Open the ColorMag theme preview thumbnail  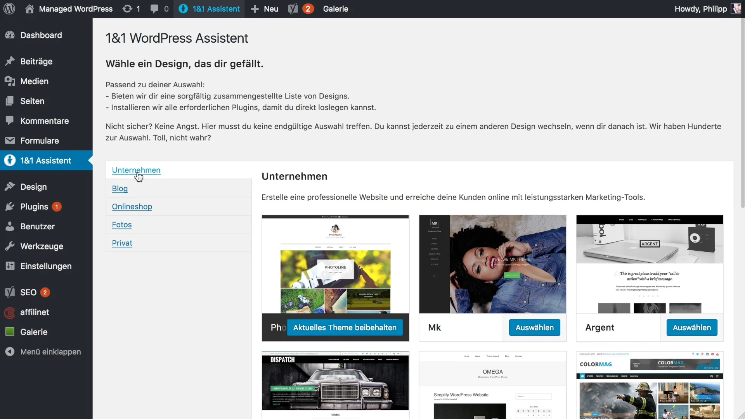pyautogui.click(x=650, y=385)
